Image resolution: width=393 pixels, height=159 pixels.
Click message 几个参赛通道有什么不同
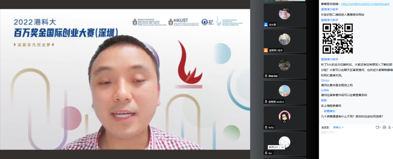pyautogui.click(x=352, y=116)
